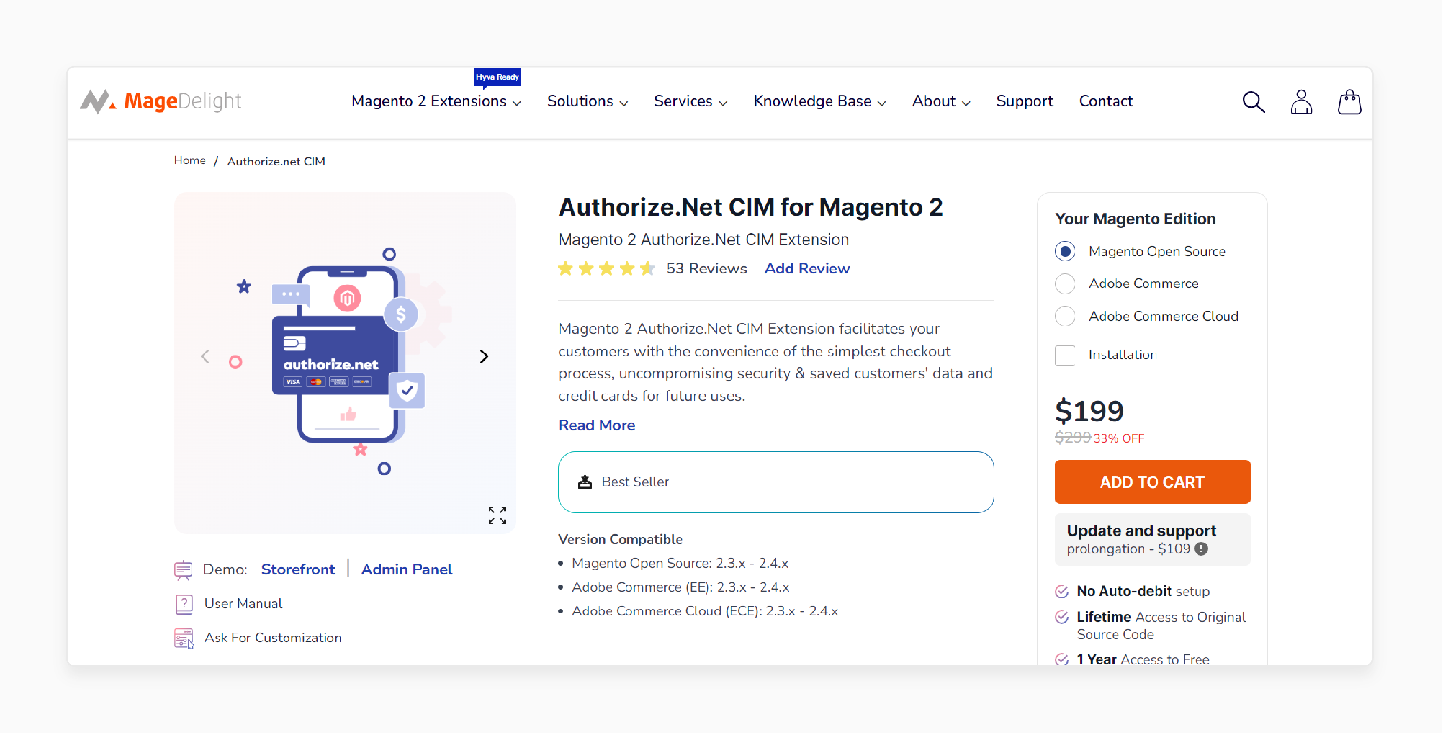Select Adobe Commerce Cloud edition
The height and width of the screenshot is (733, 1442).
point(1065,316)
